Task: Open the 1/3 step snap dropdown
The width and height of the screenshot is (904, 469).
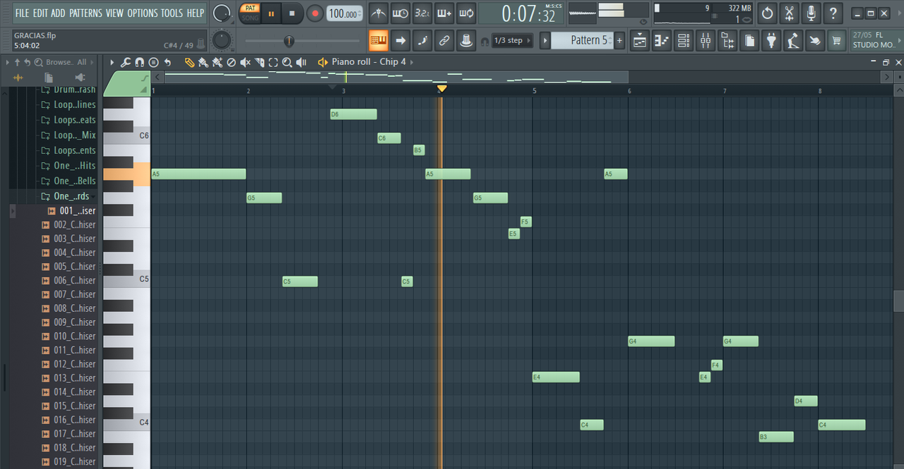Action: 512,40
